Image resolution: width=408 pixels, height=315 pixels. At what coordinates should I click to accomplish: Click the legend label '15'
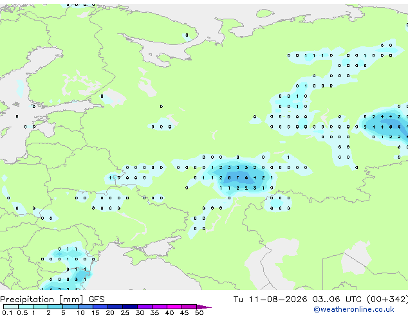tap(95, 312)
